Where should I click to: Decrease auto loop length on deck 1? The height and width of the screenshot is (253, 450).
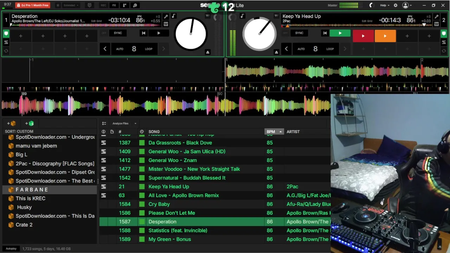105,49
